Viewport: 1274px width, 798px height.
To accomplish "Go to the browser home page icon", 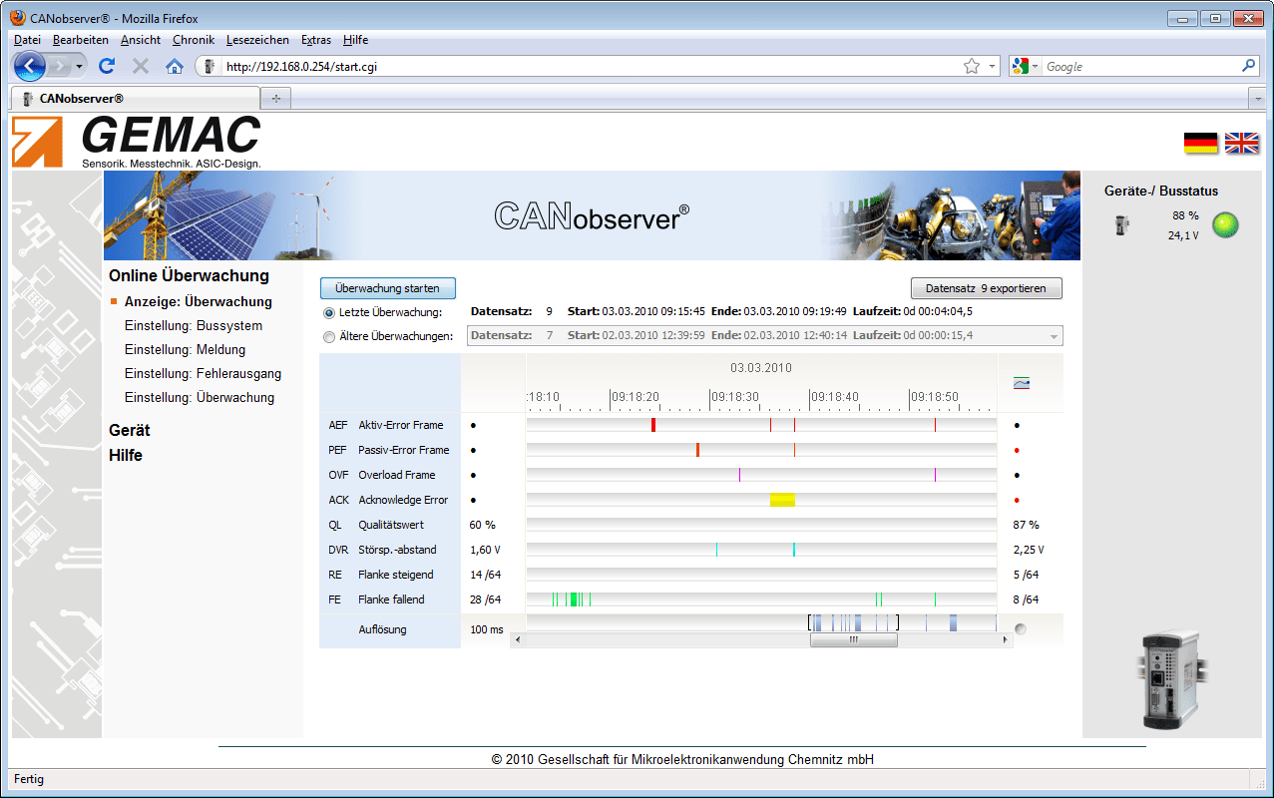I will [175, 66].
